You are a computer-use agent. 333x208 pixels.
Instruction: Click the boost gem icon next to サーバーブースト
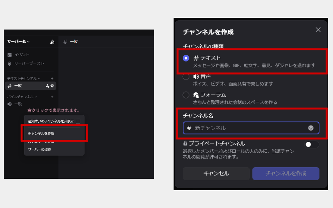[10, 64]
